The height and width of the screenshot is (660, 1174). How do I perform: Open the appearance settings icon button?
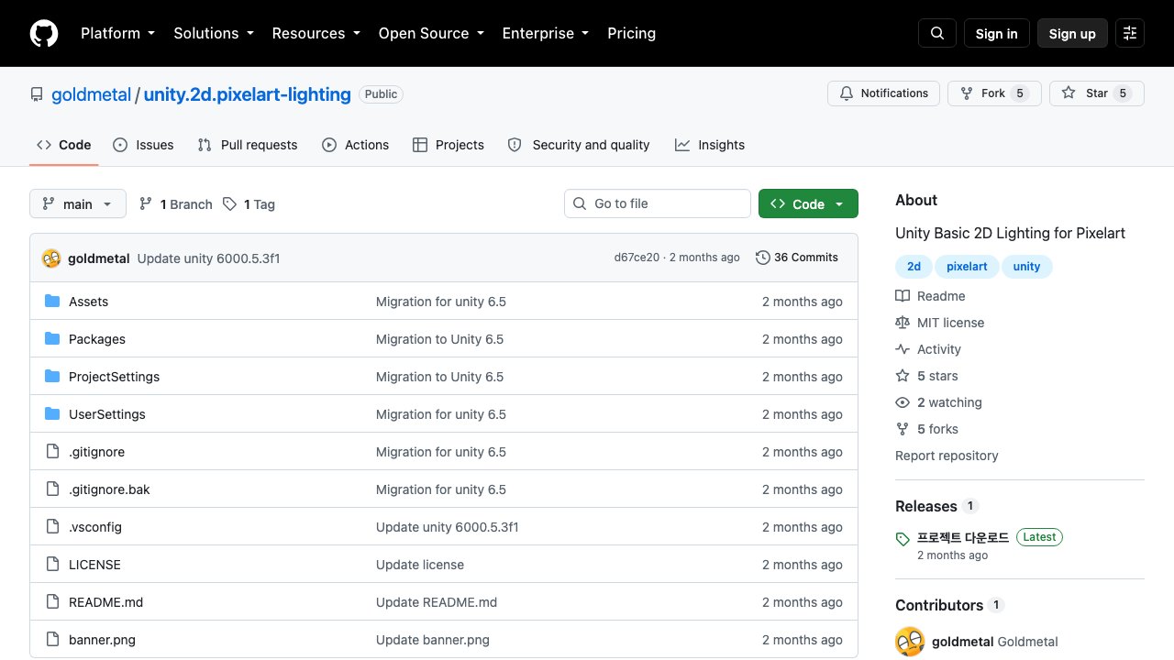pyautogui.click(x=1130, y=33)
